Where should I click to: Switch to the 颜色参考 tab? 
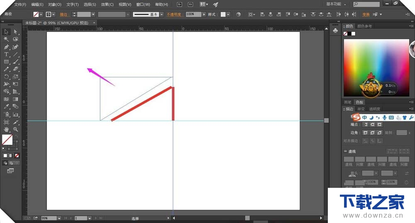[364, 26]
